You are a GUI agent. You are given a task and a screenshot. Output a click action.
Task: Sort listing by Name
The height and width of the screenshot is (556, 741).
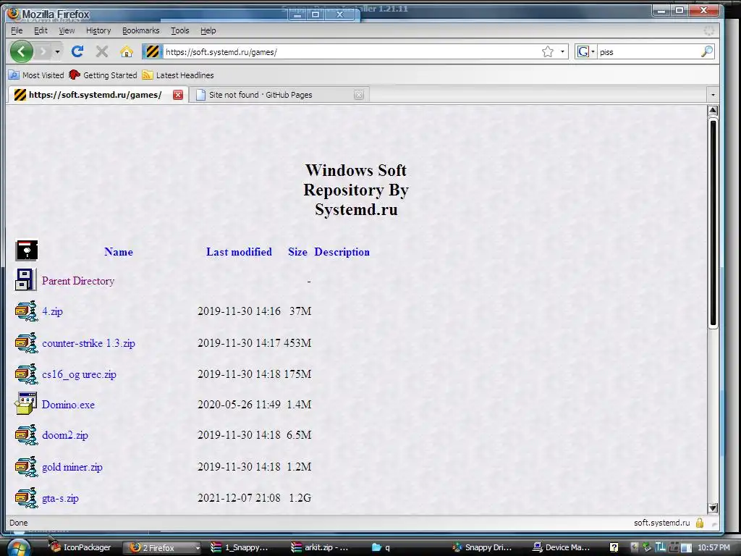click(x=118, y=251)
